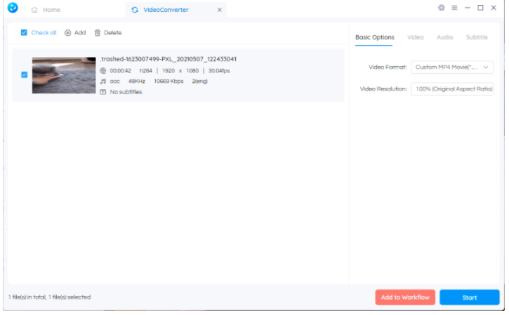This screenshot has width=509, height=315.
Task: Click the Start conversion button
Action: coord(470,297)
